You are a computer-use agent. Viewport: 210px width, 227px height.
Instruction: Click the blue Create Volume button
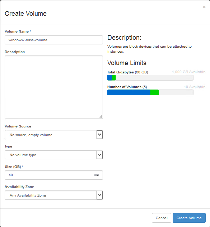[x=189, y=218]
